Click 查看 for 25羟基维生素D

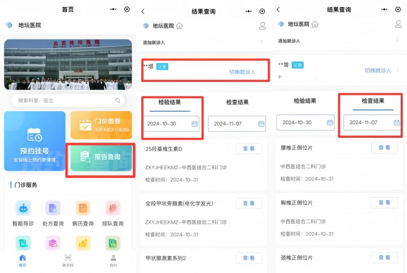[249, 149]
